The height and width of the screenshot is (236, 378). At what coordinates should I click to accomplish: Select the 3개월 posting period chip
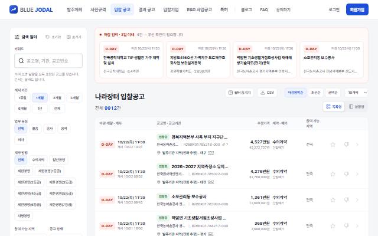click(x=74, y=98)
